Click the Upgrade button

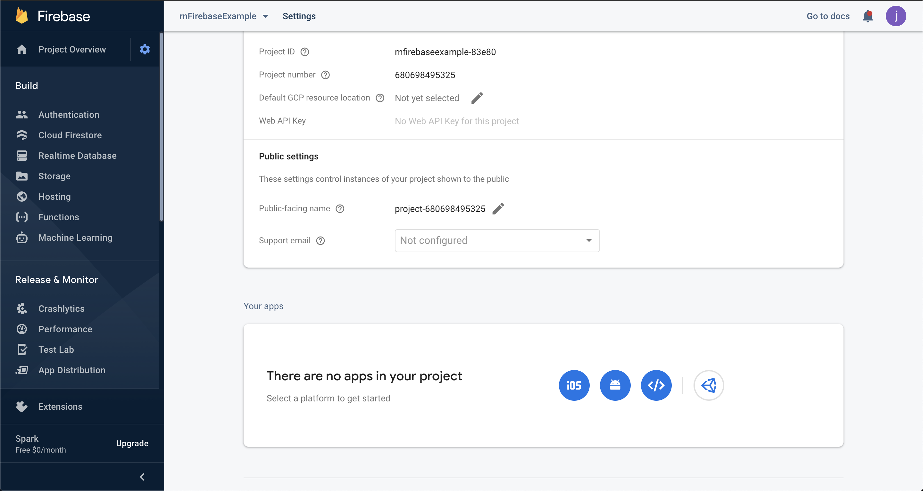point(132,443)
